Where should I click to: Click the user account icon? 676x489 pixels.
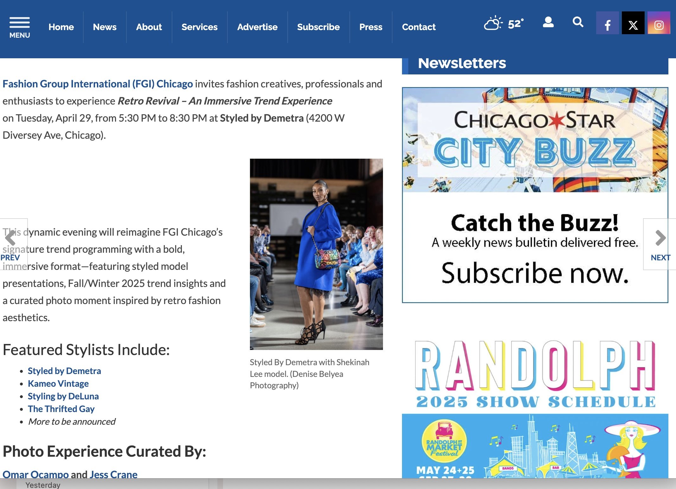tap(548, 22)
